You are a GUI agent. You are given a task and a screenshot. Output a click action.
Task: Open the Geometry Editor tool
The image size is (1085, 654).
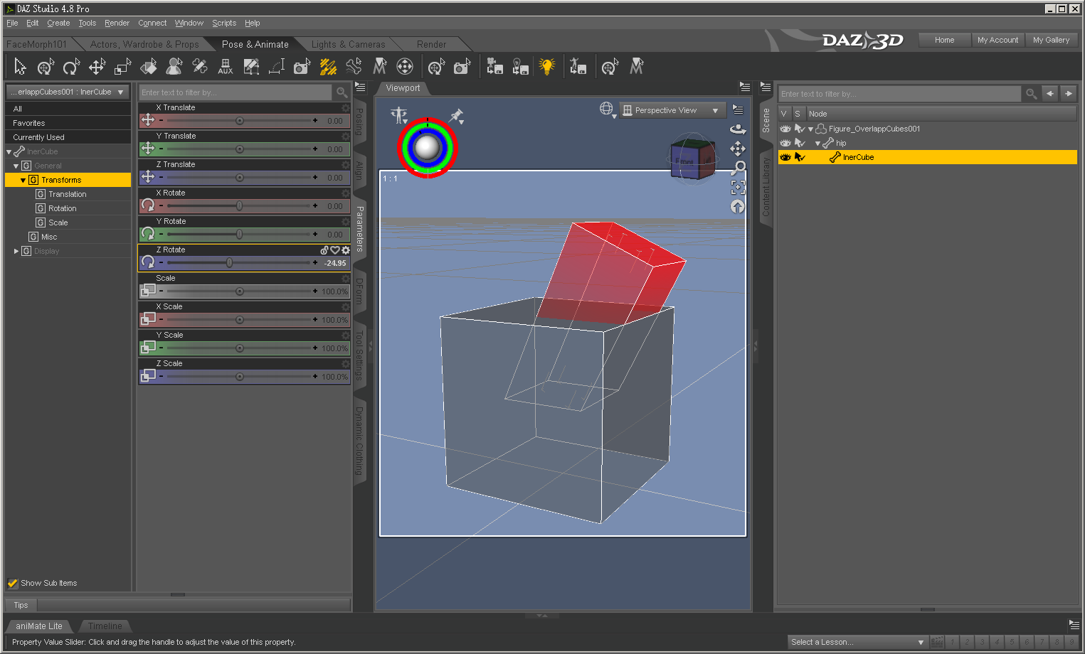(x=251, y=67)
